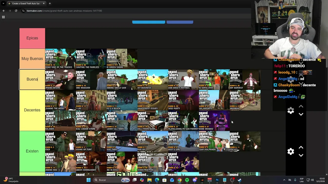Reload the TierMaker page

(x=16, y=11)
